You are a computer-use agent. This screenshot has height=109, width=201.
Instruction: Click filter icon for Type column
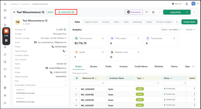tap(158, 83)
